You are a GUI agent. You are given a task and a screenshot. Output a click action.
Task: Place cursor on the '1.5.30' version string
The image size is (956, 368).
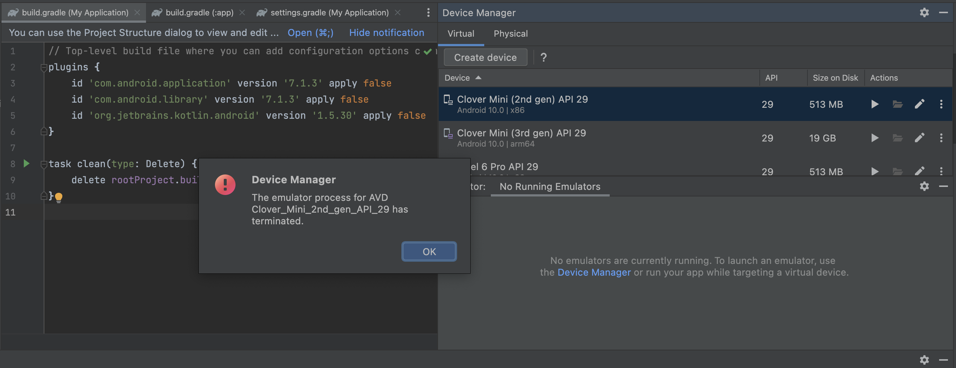334,116
